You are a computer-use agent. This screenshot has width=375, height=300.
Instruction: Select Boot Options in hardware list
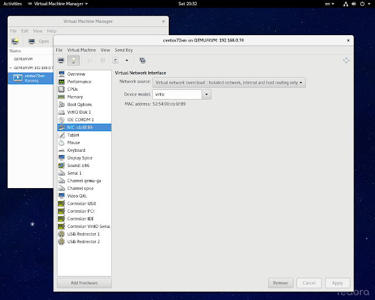click(84, 104)
